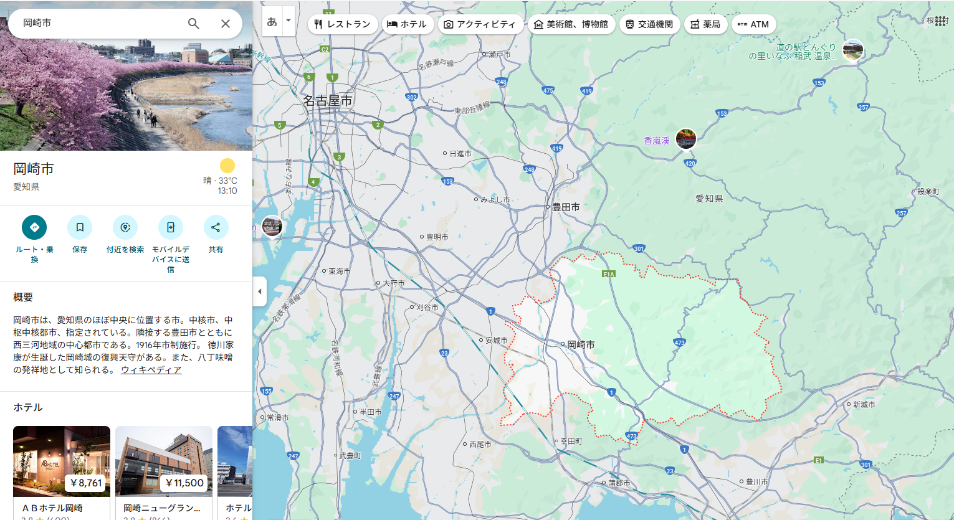Click the 岡崎市 panel title
954x520 pixels.
point(34,169)
